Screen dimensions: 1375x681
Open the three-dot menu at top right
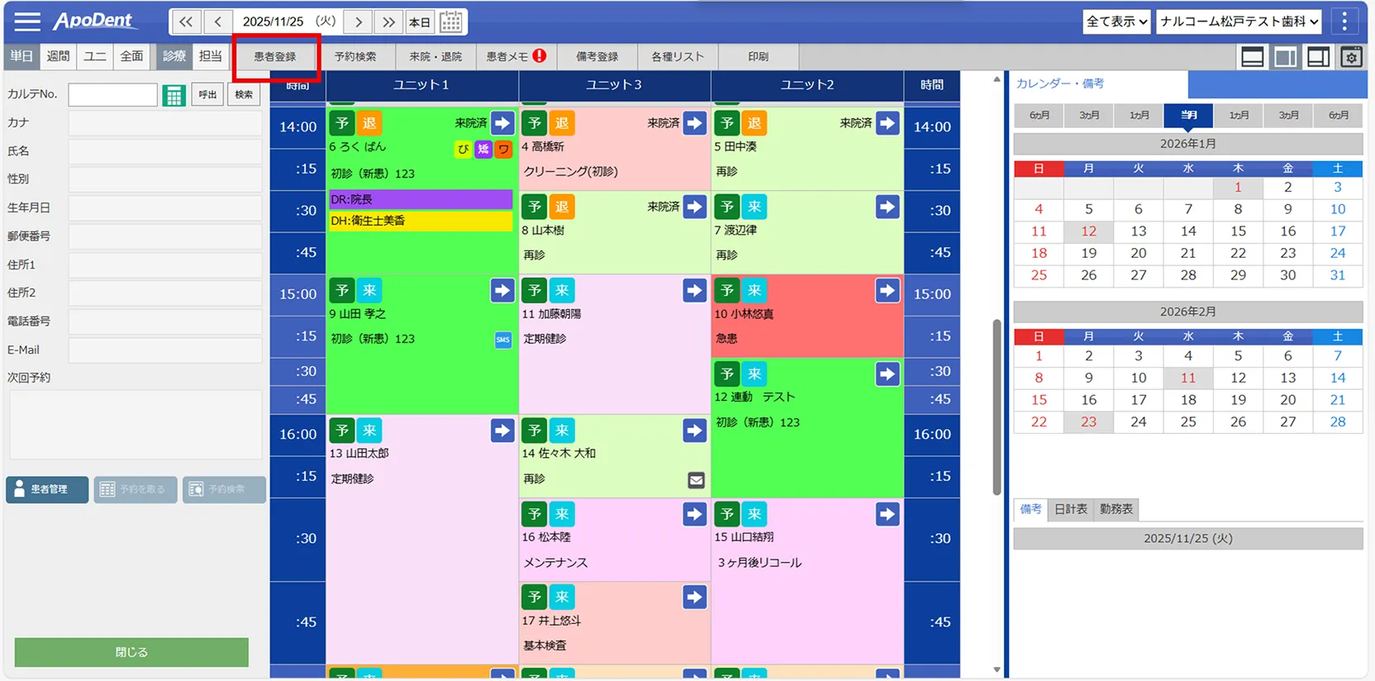coord(1344,21)
